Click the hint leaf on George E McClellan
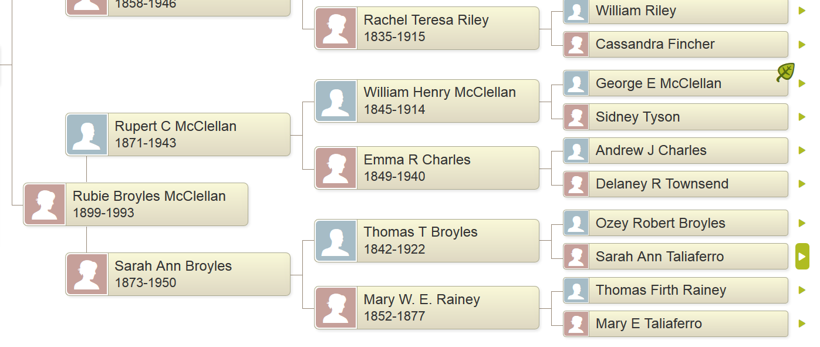The width and height of the screenshot is (820, 347). (x=785, y=72)
